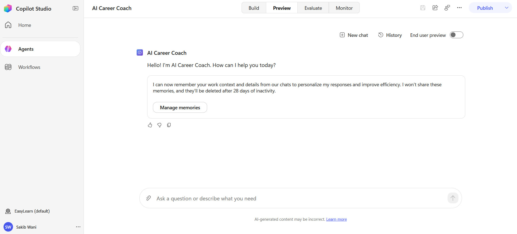
Task: Click the attach file paperclip icon
Action: tap(149, 198)
